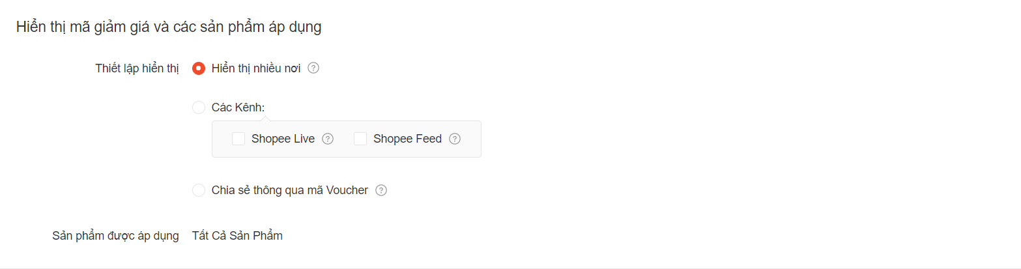This screenshot has width=1021, height=269.
Task: Click the Thiết lập hiển thị field label
Action: tap(137, 68)
